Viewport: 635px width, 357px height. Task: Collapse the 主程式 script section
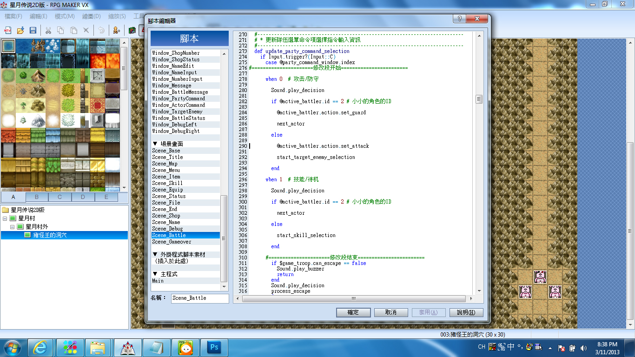click(155, 274)
